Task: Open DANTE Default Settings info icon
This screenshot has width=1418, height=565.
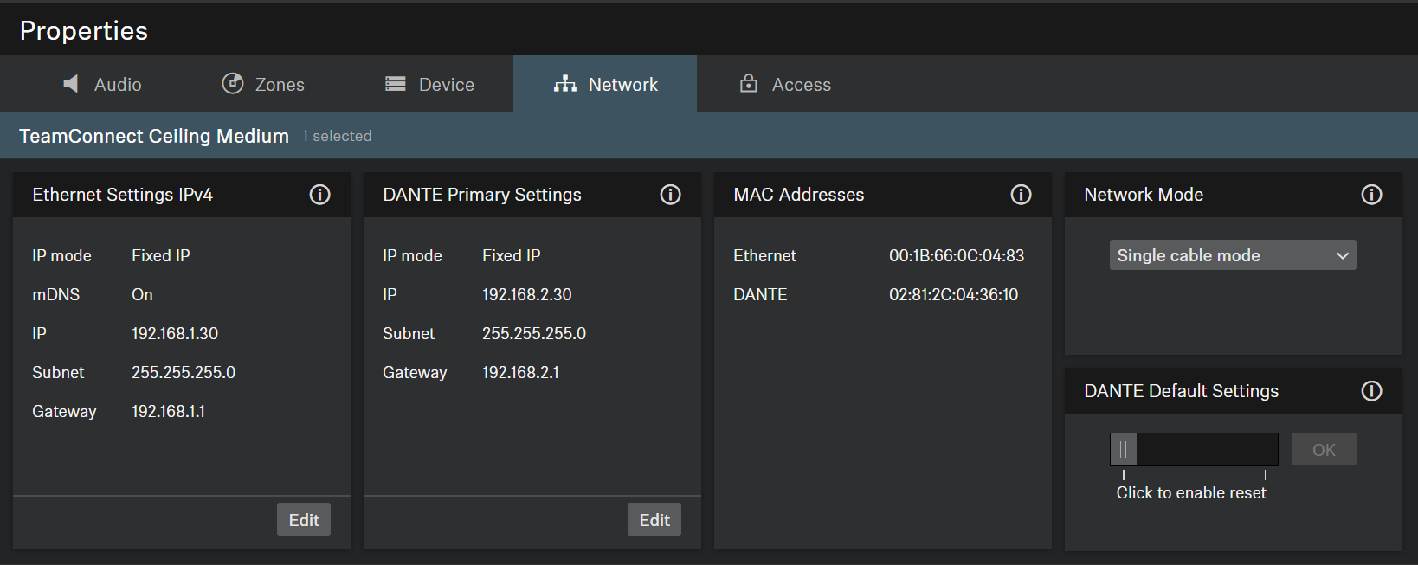Action: (1372, 391)
